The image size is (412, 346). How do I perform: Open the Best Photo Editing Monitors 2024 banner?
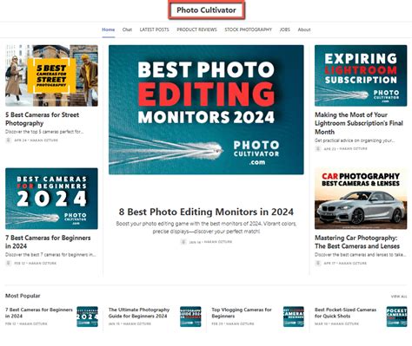click(x=206, y=109)
